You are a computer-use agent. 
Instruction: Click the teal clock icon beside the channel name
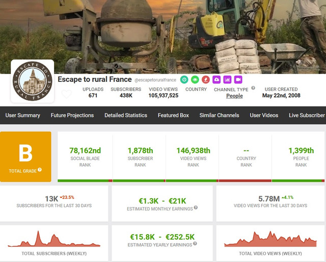coord(184,79)
